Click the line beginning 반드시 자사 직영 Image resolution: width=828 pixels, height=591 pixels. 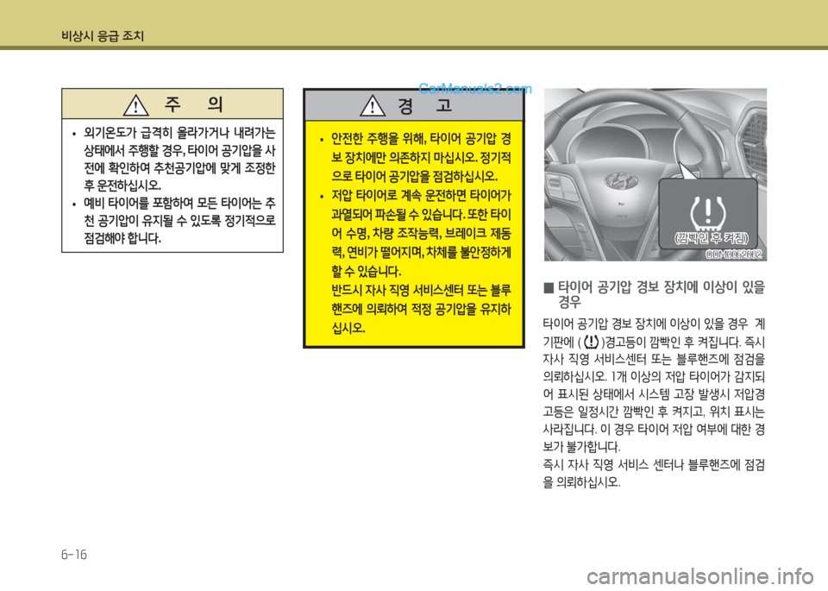[x=421, y=290]
